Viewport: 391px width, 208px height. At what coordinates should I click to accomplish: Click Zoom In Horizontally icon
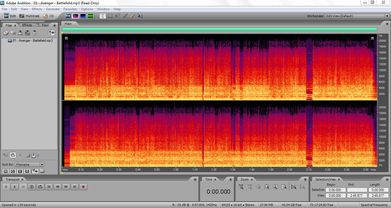click(x=241, y=187)
